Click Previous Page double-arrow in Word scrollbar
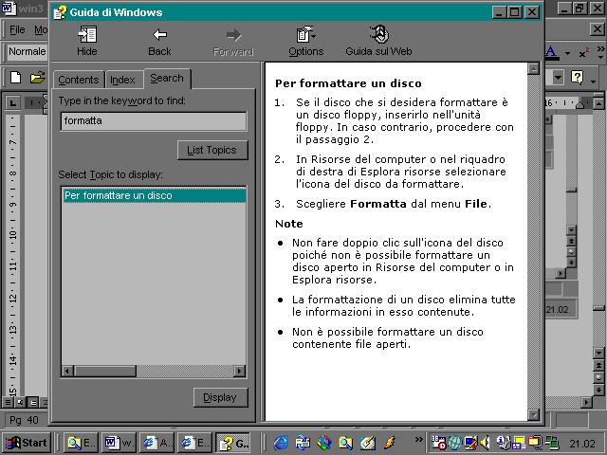The height and width of the screenshot is (455, 607). (598, 366)
